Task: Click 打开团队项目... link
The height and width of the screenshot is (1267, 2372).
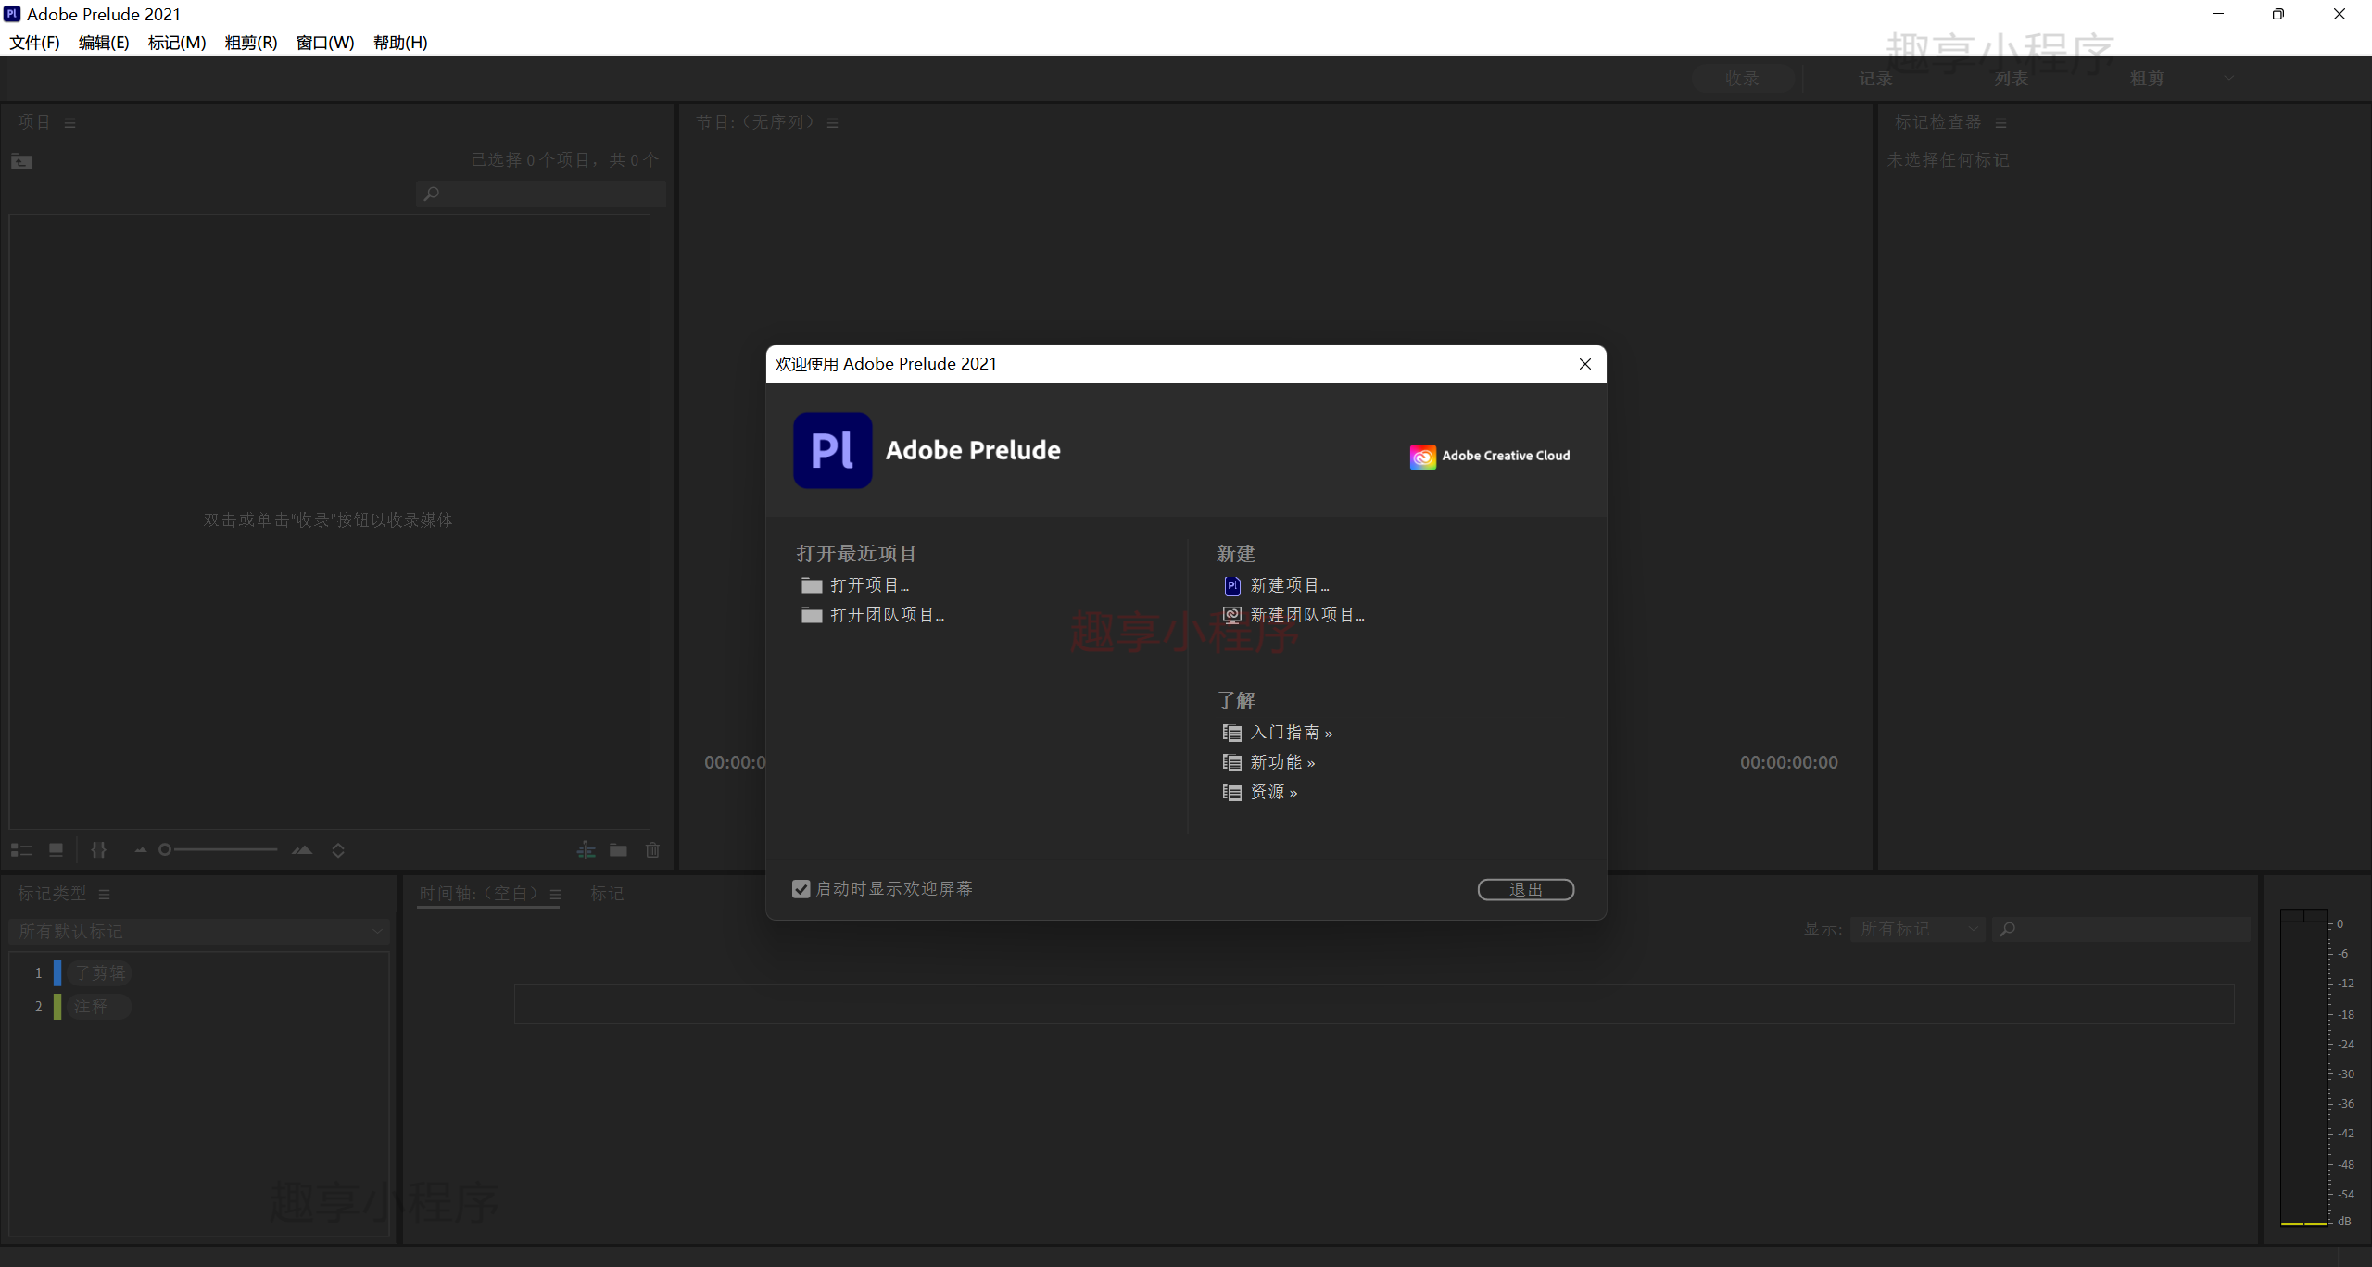Action: pyautogui.click(x=887, y=615)
